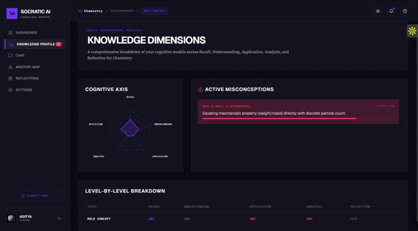The width and height of the screenshot is (418, 231).
Task: Select the Mole Concept table row name
Action: tap(99, 219)
